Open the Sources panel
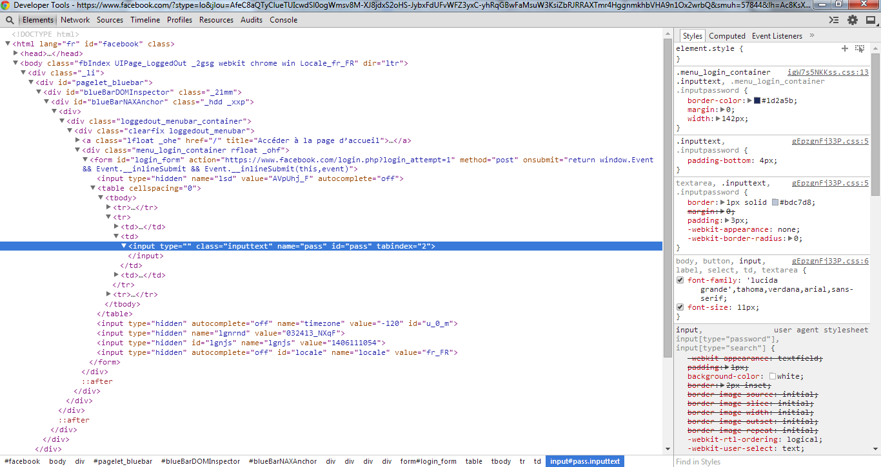The width and height of the screenshot is (881, 467). pyautogui.click(x=110, y=20)
